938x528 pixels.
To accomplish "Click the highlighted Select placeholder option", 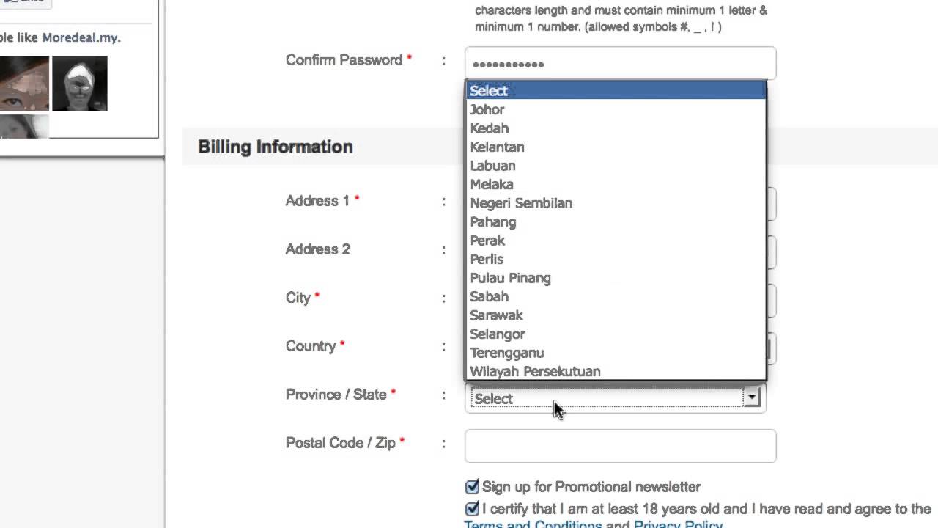I will (489, 91).
